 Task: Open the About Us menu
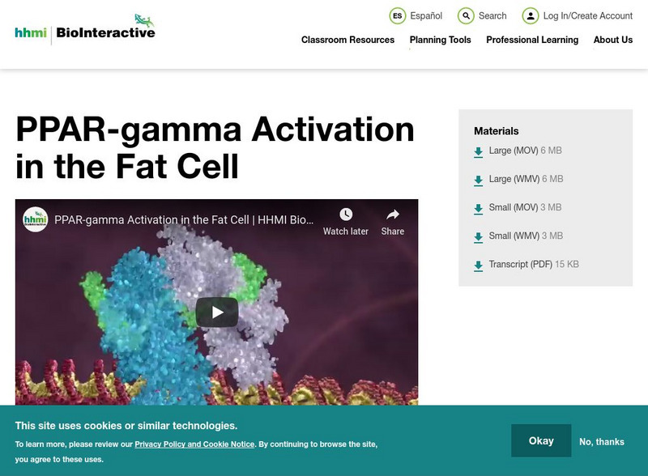point(612,38)
